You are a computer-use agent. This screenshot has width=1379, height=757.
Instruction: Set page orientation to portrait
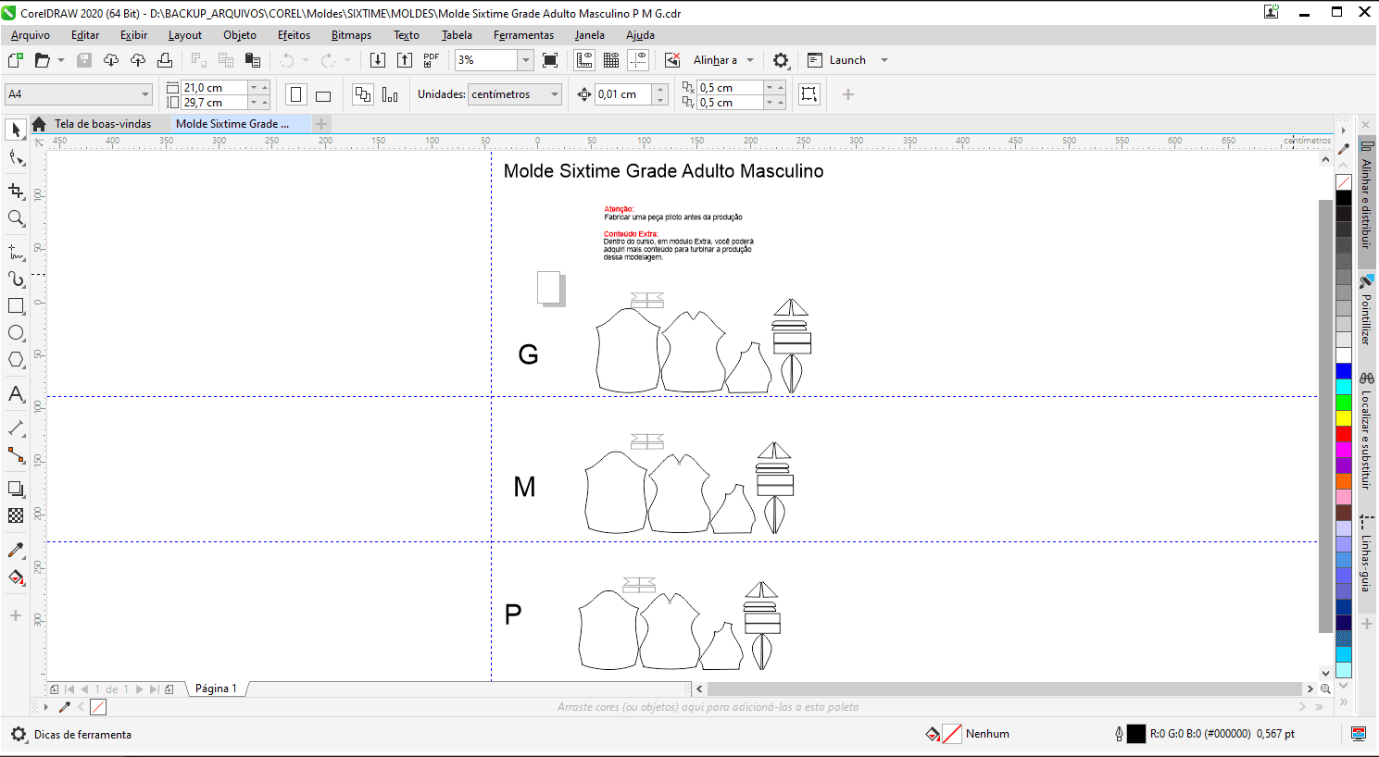[296, 94]
